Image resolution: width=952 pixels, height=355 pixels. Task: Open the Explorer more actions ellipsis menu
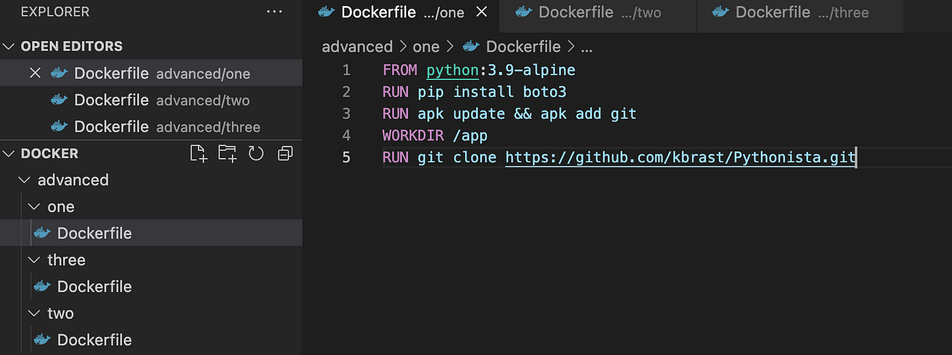(274, 12)
